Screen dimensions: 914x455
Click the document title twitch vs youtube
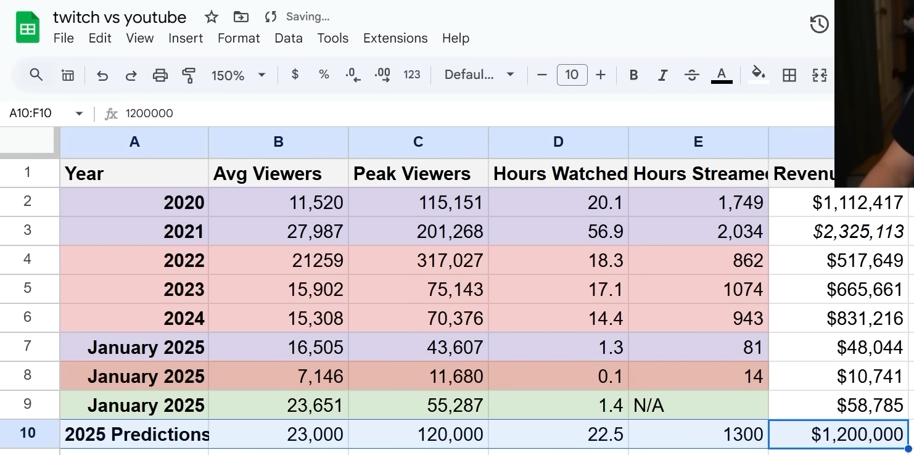[120, 17]
